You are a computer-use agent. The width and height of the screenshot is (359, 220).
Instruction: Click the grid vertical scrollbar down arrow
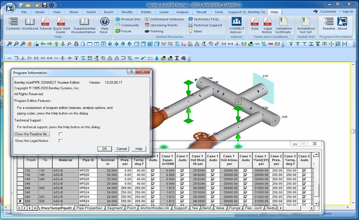pyautogui.click(x=316, y=203)
